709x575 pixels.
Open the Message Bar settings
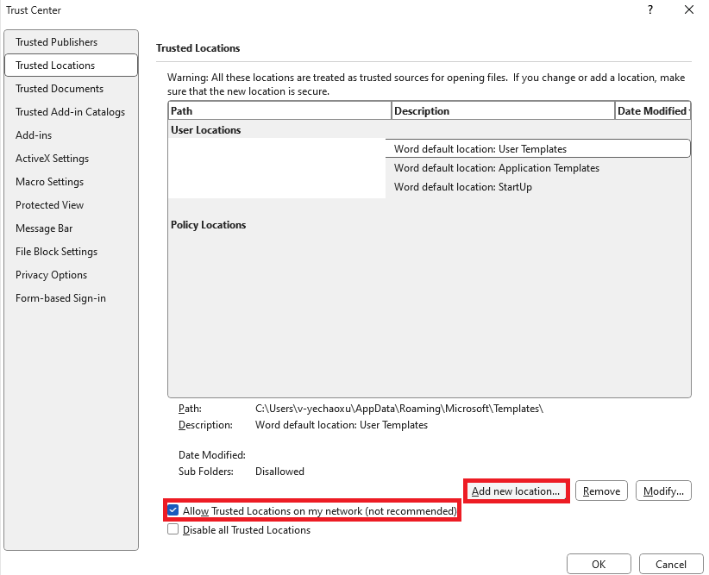pos(43,228)
